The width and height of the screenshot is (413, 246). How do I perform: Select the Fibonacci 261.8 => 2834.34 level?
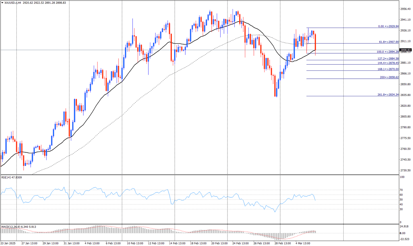pyautogui.click(x=388, y=95)
